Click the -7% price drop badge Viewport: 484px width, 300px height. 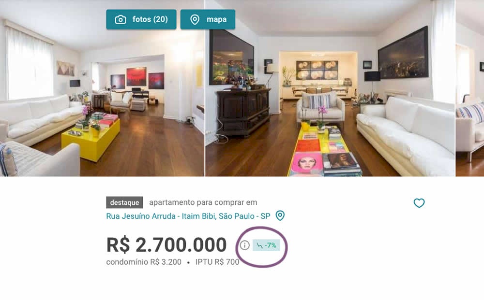point(266,245)
